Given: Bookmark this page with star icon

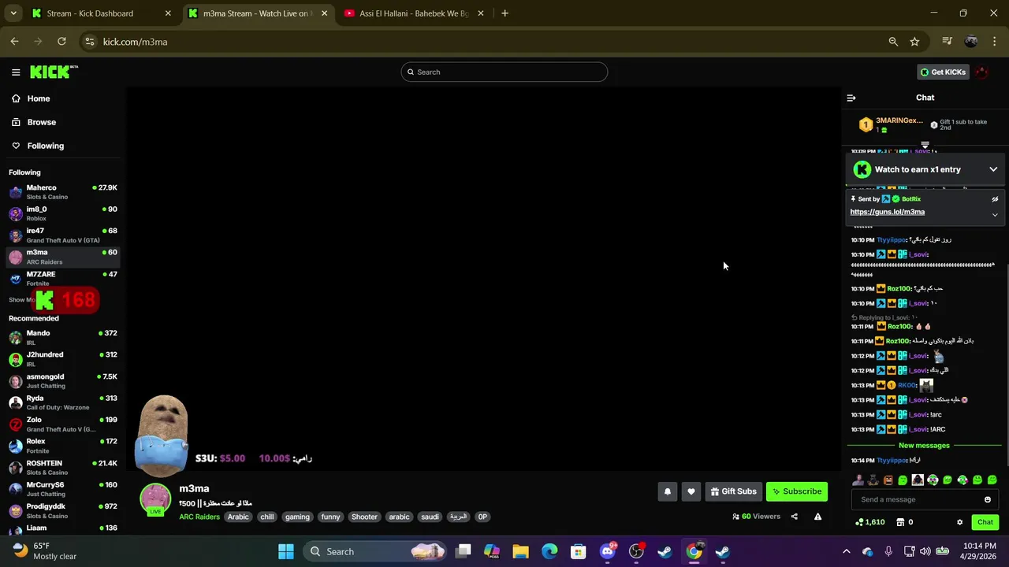Looking at the screenshot, I should 914,42.
